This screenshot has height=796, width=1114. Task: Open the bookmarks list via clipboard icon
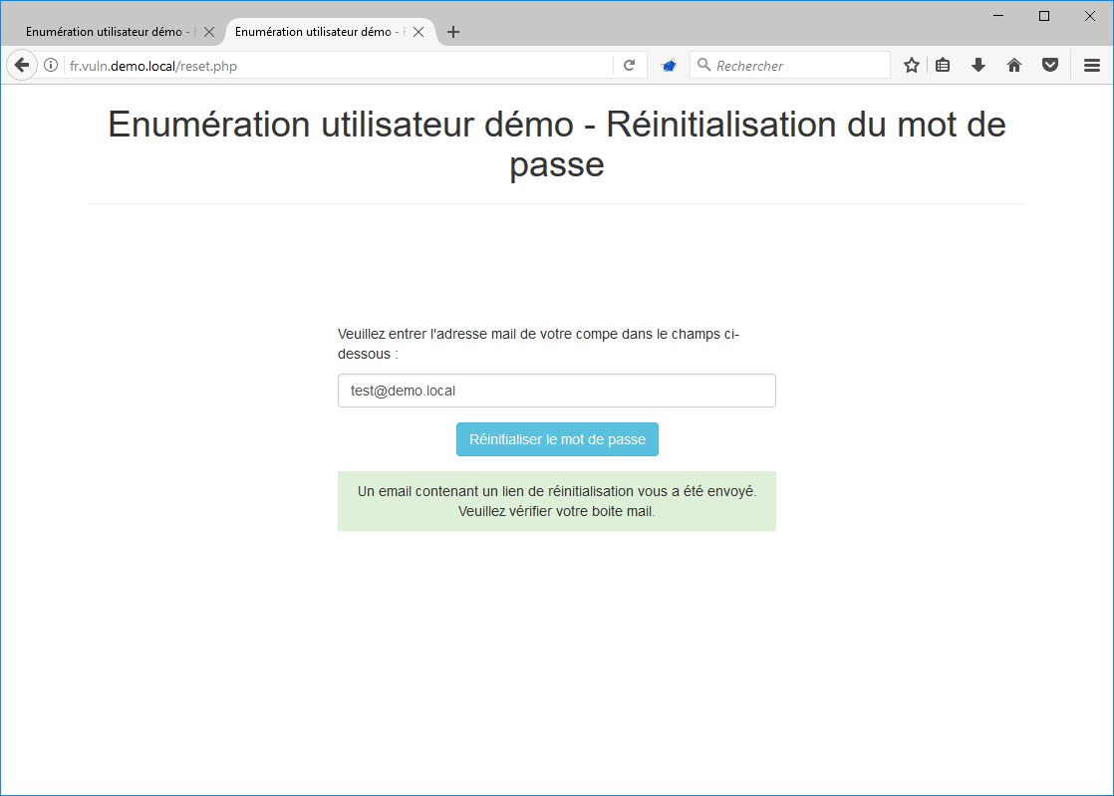943,65
